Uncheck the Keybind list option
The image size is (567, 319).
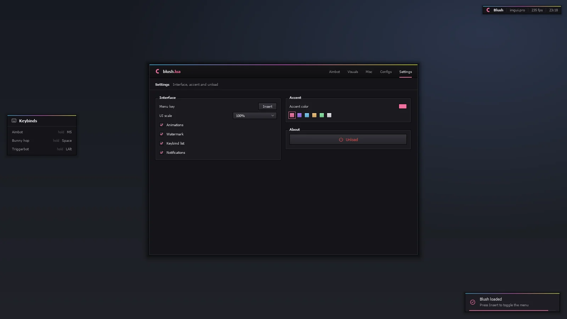pos(162,143)
